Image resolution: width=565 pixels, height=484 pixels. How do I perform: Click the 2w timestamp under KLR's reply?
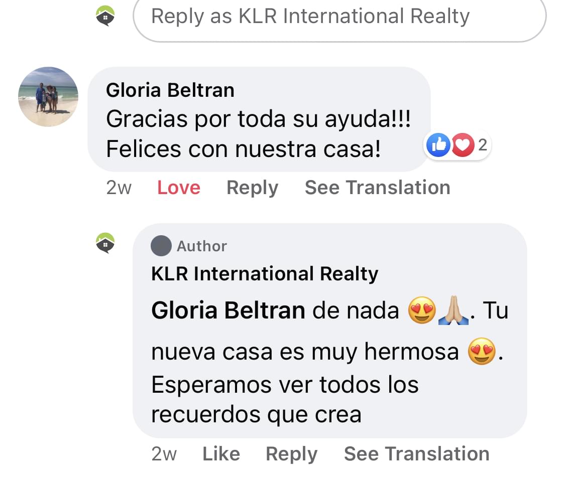coord(164,454)
